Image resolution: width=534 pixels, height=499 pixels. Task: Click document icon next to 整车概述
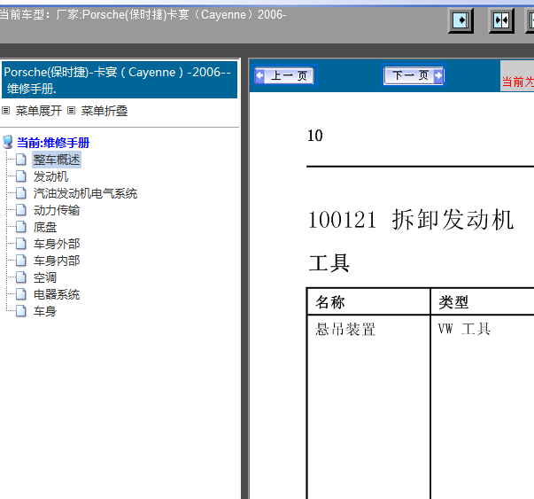(20, 160)
